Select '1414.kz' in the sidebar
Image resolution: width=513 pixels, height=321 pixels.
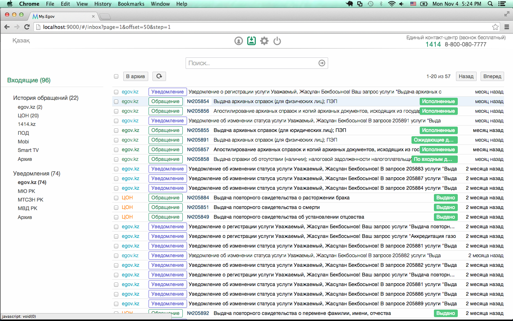tap(27, 124)
